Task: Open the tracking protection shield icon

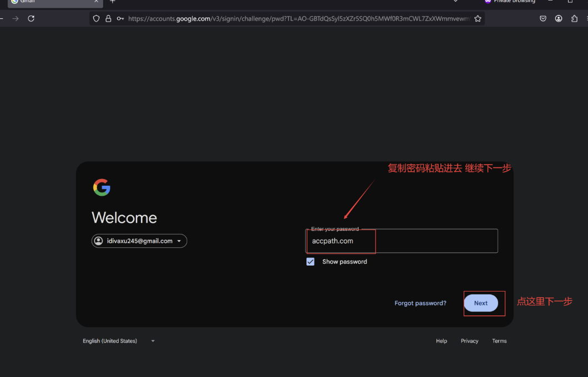Action: coord(96,18)
